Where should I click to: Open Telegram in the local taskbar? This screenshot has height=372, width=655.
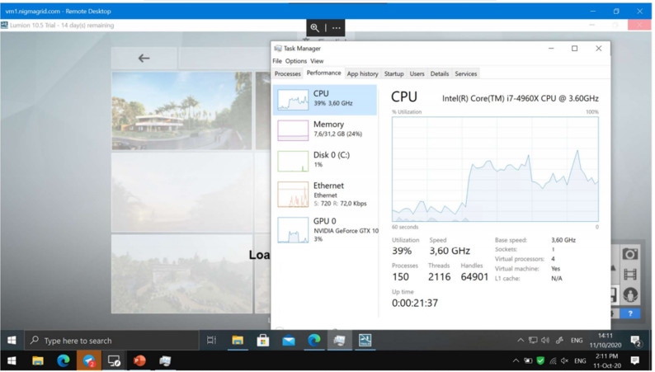click(x=89, y=361)
